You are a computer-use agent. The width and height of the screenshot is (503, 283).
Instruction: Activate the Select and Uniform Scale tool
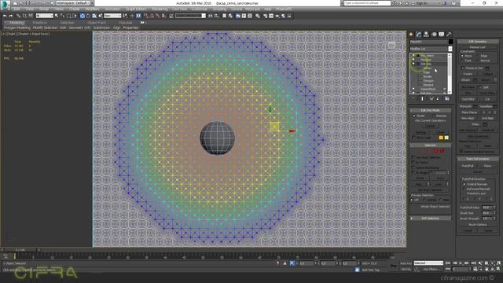coord(94,16)
